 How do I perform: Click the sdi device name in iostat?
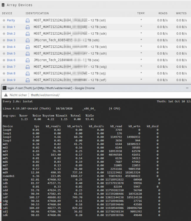pos(5,208)
